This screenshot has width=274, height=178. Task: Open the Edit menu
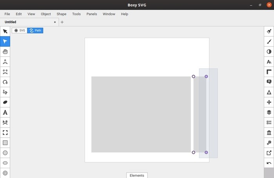click(19, 14)
